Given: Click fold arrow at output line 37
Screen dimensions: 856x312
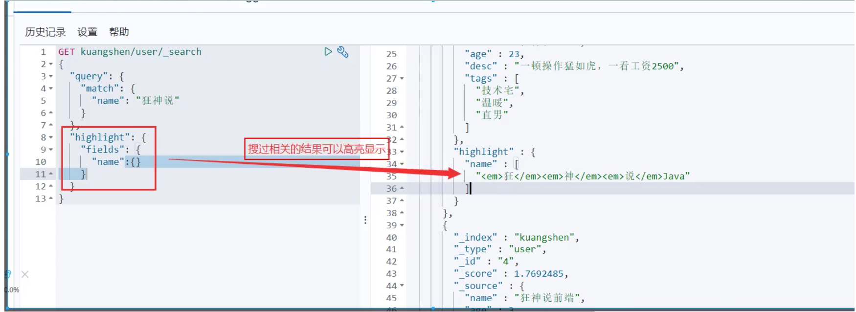Looking at the screenshot, I should [402, 200].
